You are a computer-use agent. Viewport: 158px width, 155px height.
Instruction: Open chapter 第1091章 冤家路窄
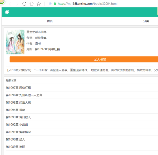tap(18, 132)
